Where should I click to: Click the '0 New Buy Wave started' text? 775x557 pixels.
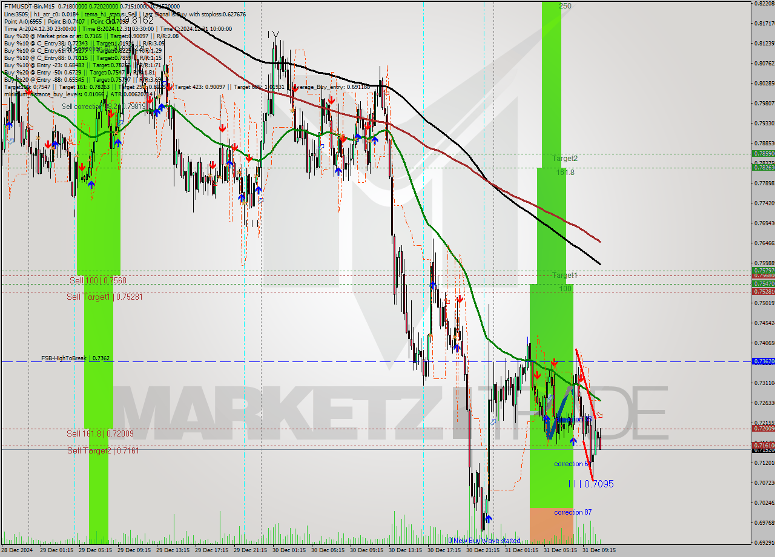pyautogui.click(x=484, y=541)
